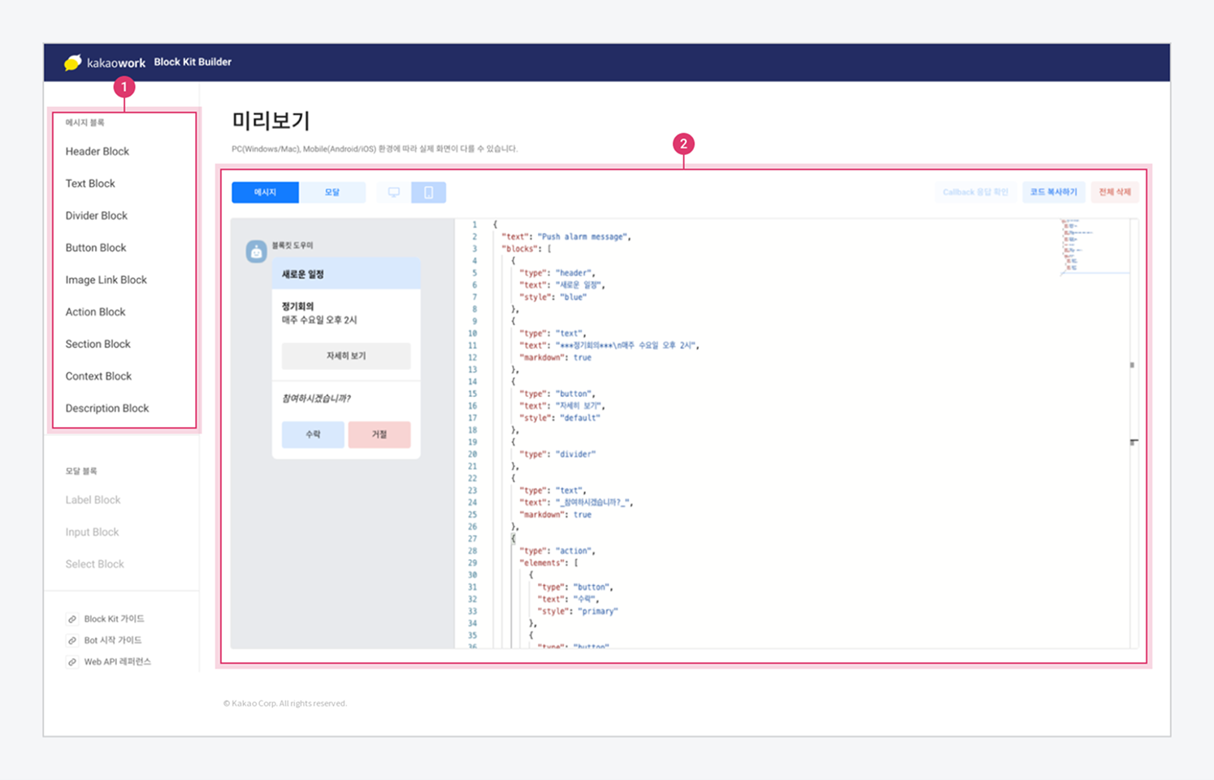Click the Select Block modal item
The width and height of the screenshot is (1214, 780).
tap(95, 564)
